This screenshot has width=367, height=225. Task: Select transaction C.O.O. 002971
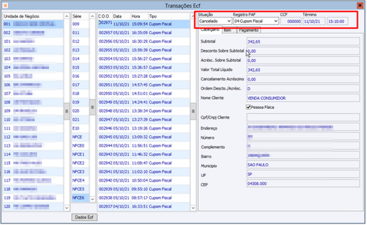pyautogui.click(x=143, y=24)
